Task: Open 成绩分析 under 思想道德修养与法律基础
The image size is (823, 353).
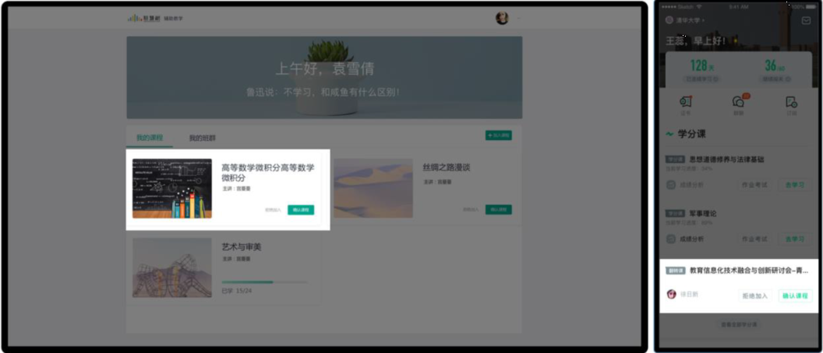Action: 685,185
